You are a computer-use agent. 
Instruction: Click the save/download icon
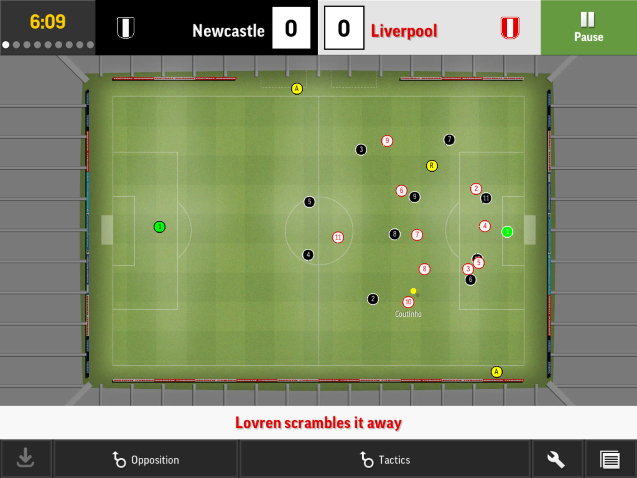click(26, 461)
